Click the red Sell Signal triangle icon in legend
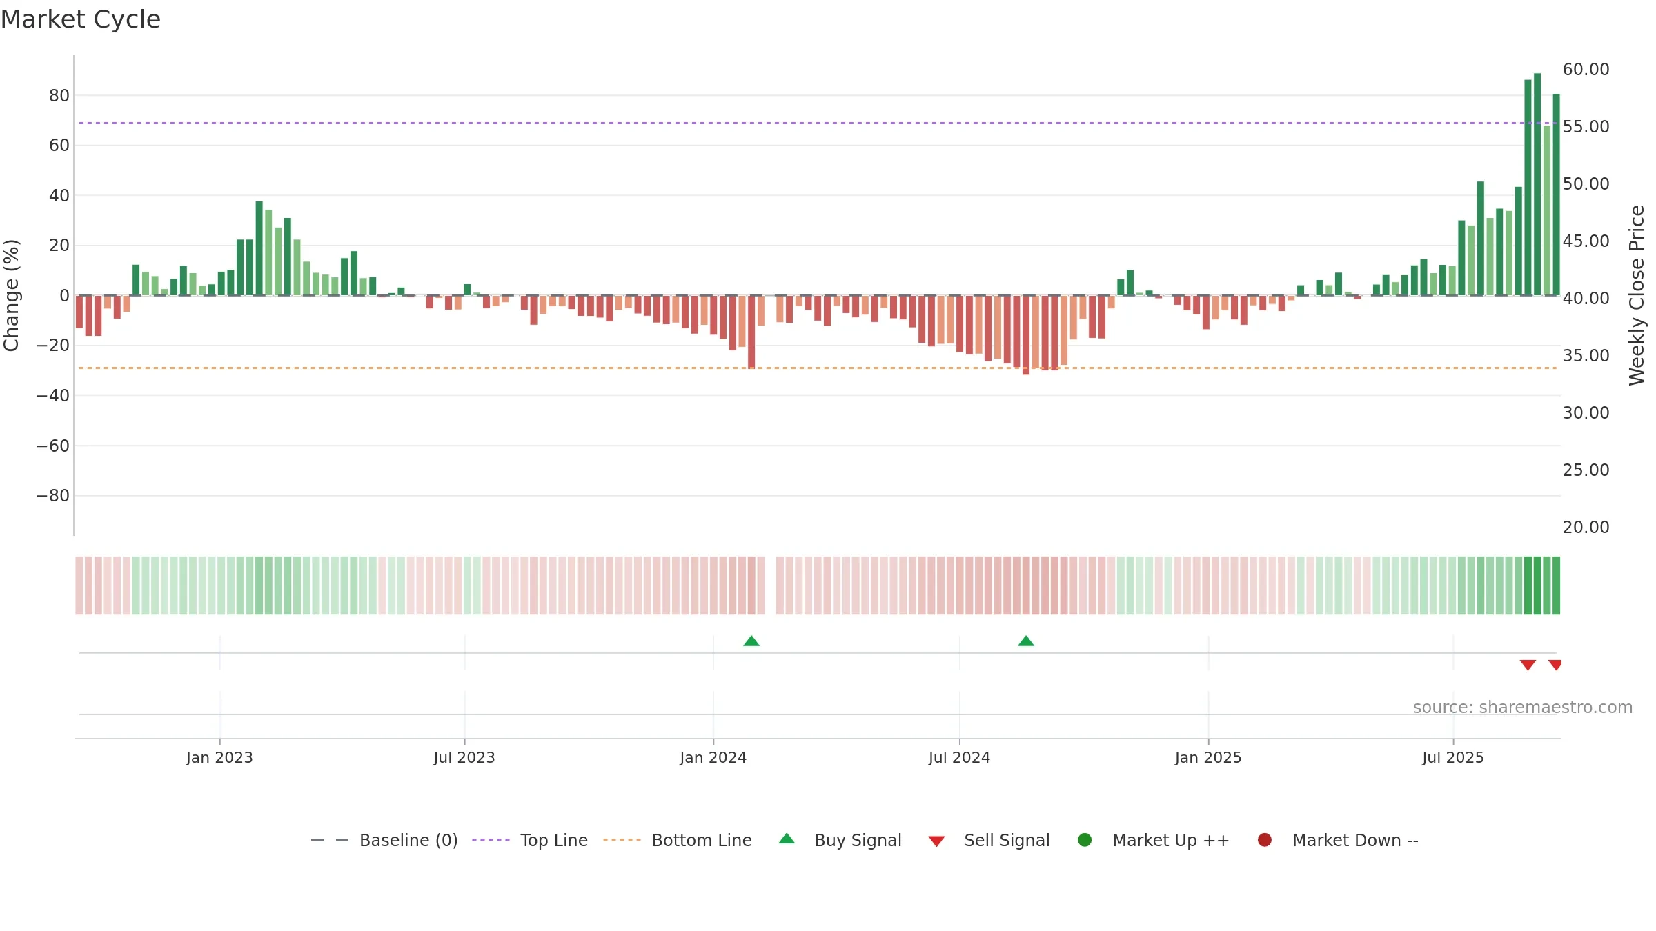The image size is (1656, 931). (936, 841)
